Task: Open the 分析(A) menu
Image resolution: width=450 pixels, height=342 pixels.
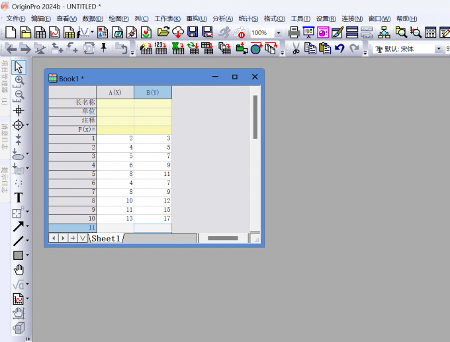Action: tap(223, 19)
